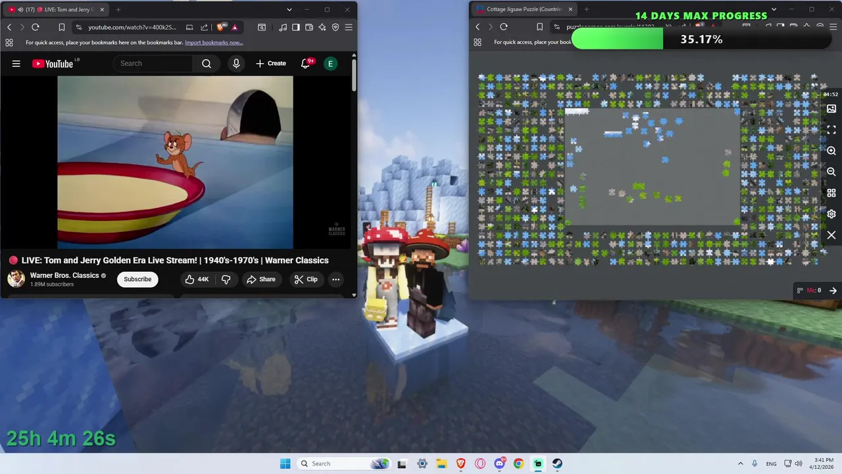Share the YouTube page link icon
The height and width of the screenshot is (474, 842).
tap(204, 27)
